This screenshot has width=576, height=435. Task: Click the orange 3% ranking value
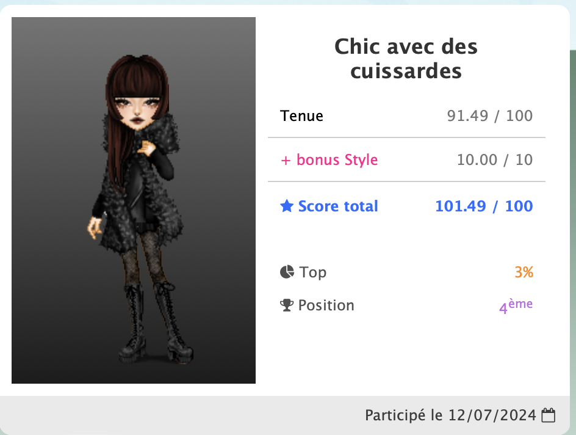[524, 272]
